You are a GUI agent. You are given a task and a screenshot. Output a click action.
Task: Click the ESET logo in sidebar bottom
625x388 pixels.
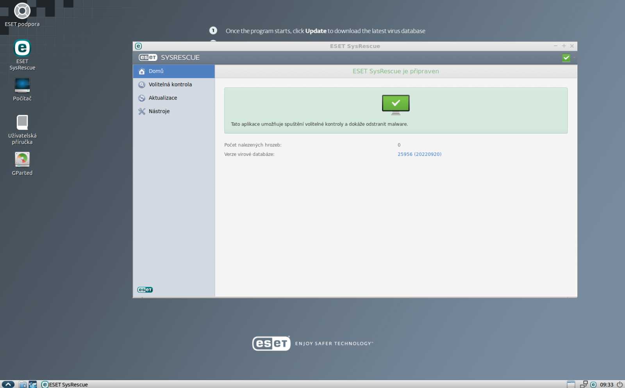(x=145, y=290)
